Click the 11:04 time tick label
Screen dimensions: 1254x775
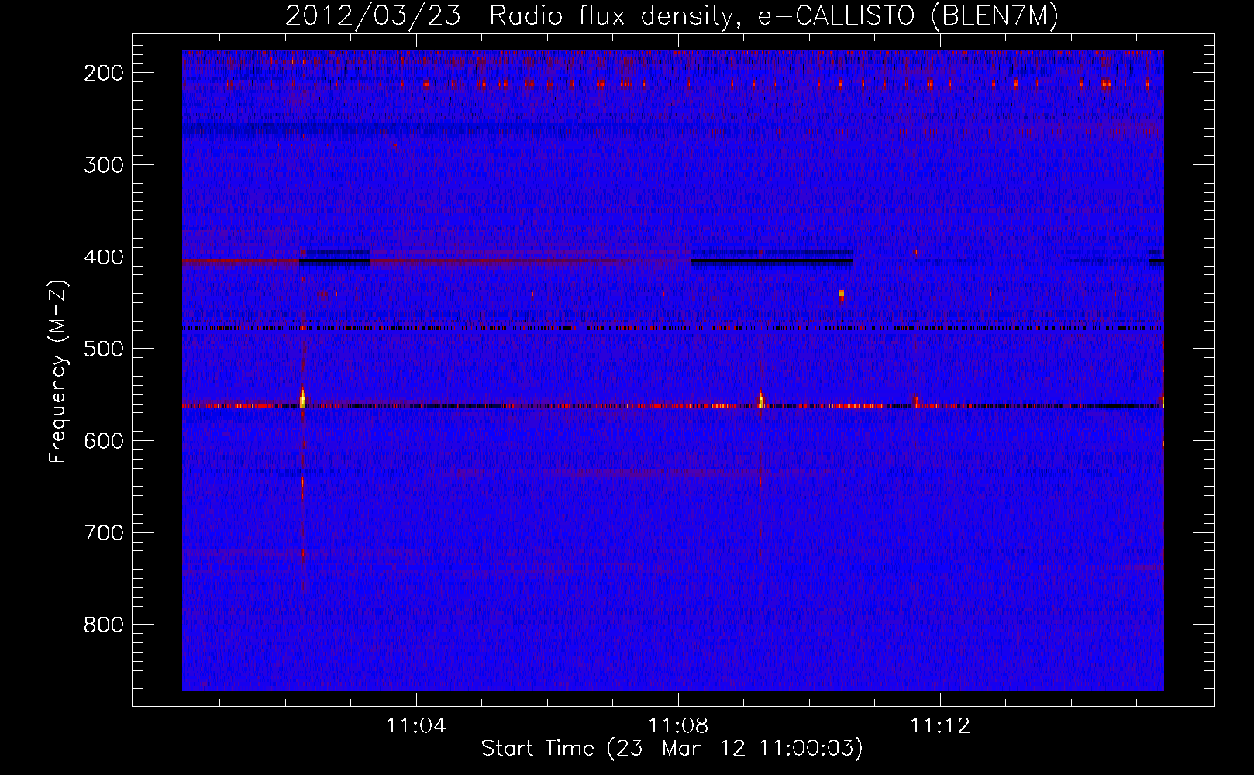click(x=416, y=726)
